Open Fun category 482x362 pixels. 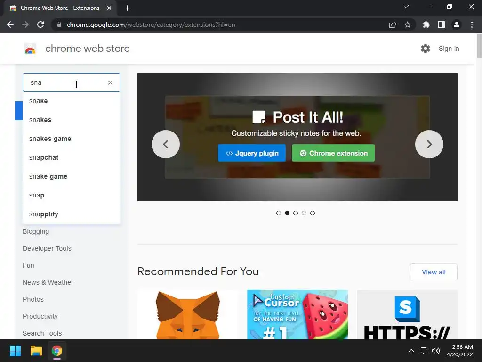28,265
